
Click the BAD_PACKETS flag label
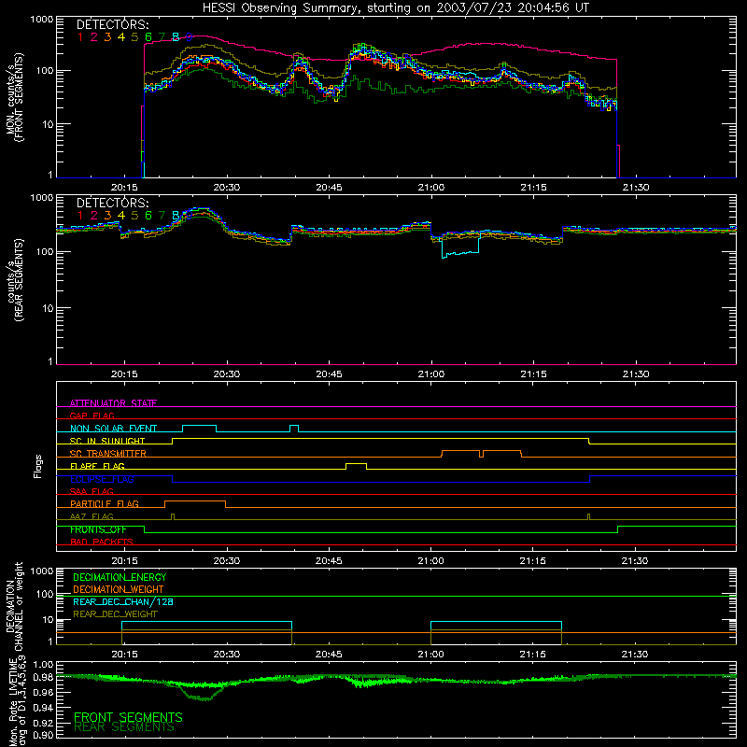(102, 542)
